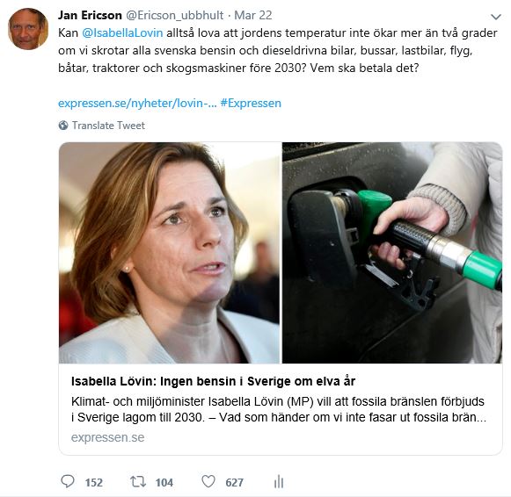Like the tweet with heart icon
Screen dimensions: 511x497
point(208,482)
